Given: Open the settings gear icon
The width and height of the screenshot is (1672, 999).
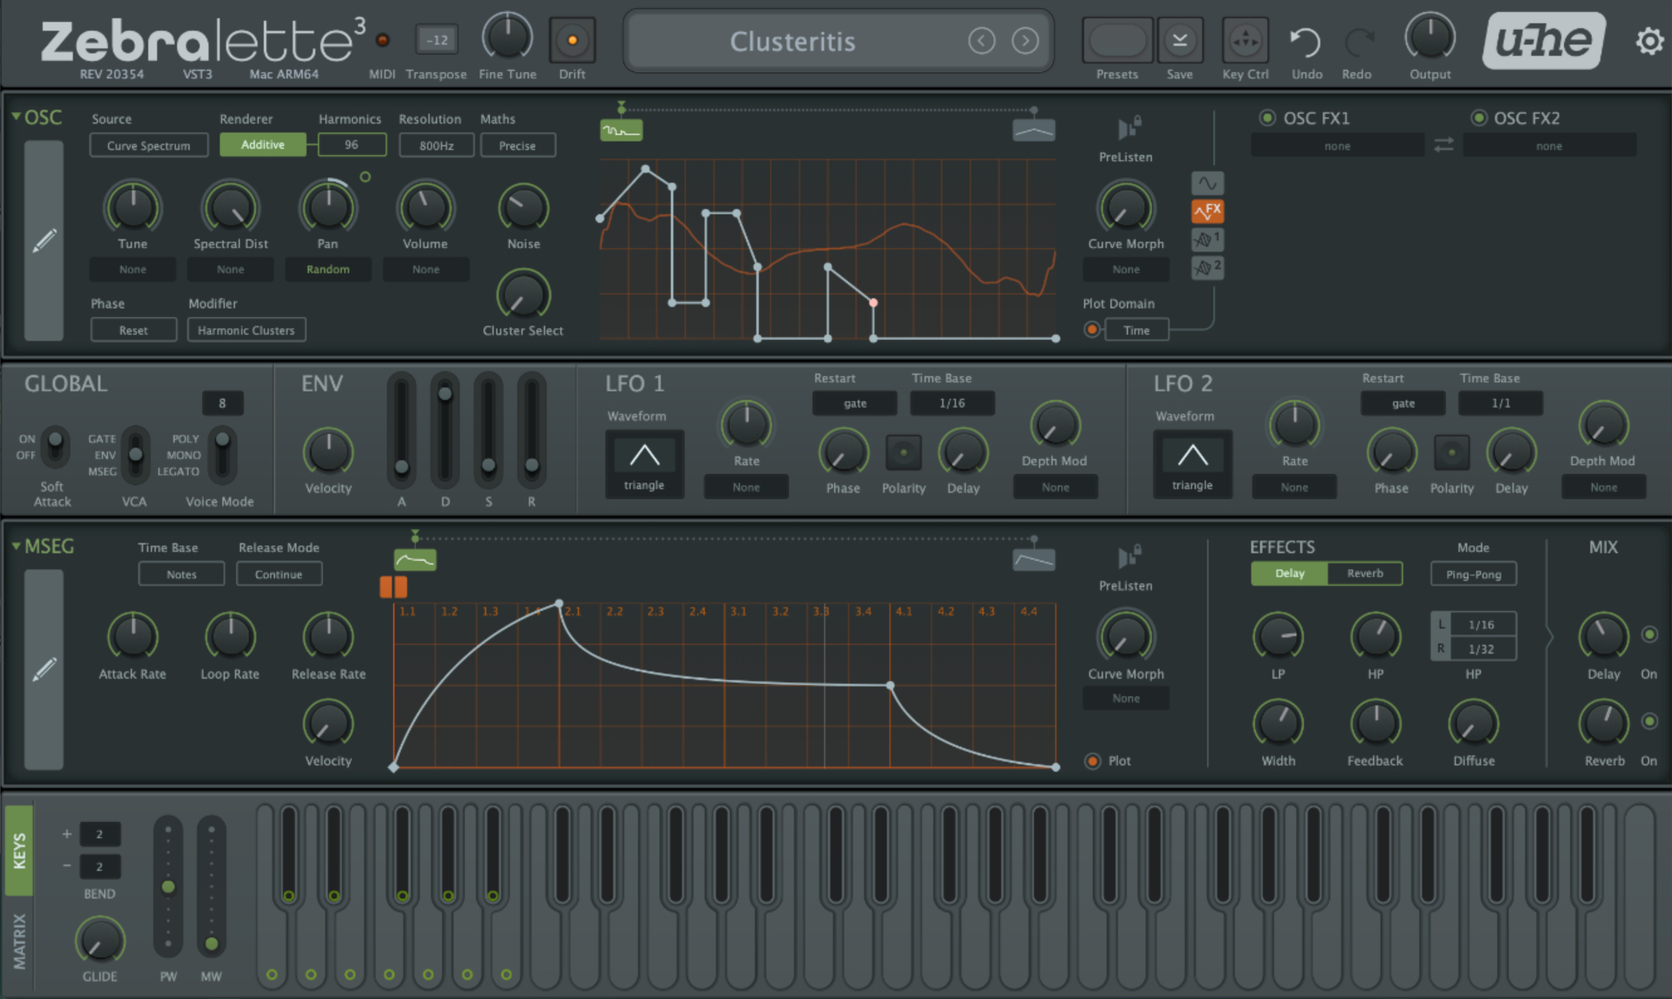Looking at the screenshot, I should click(x=1649, y=41).
